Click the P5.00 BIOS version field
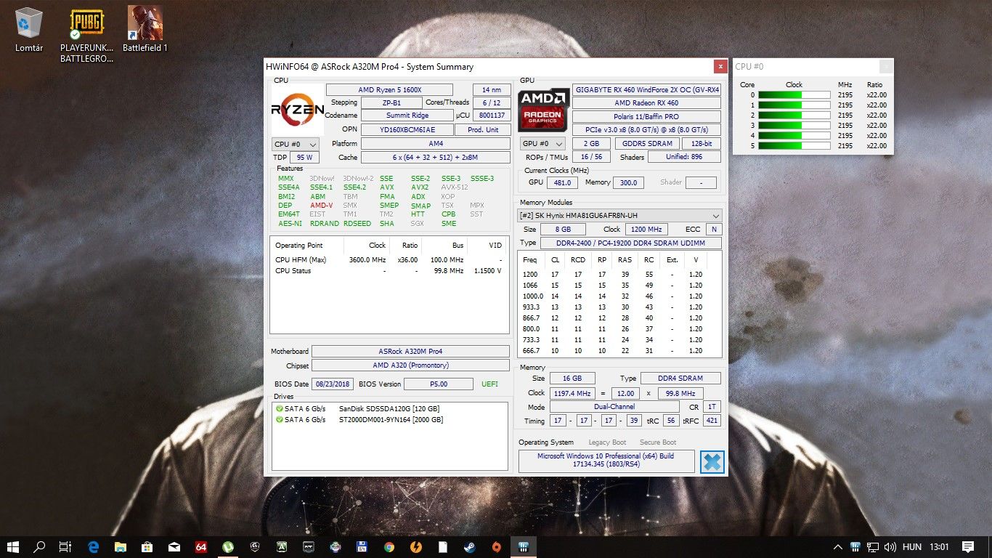Screen dimensions: 992x558 439,384
